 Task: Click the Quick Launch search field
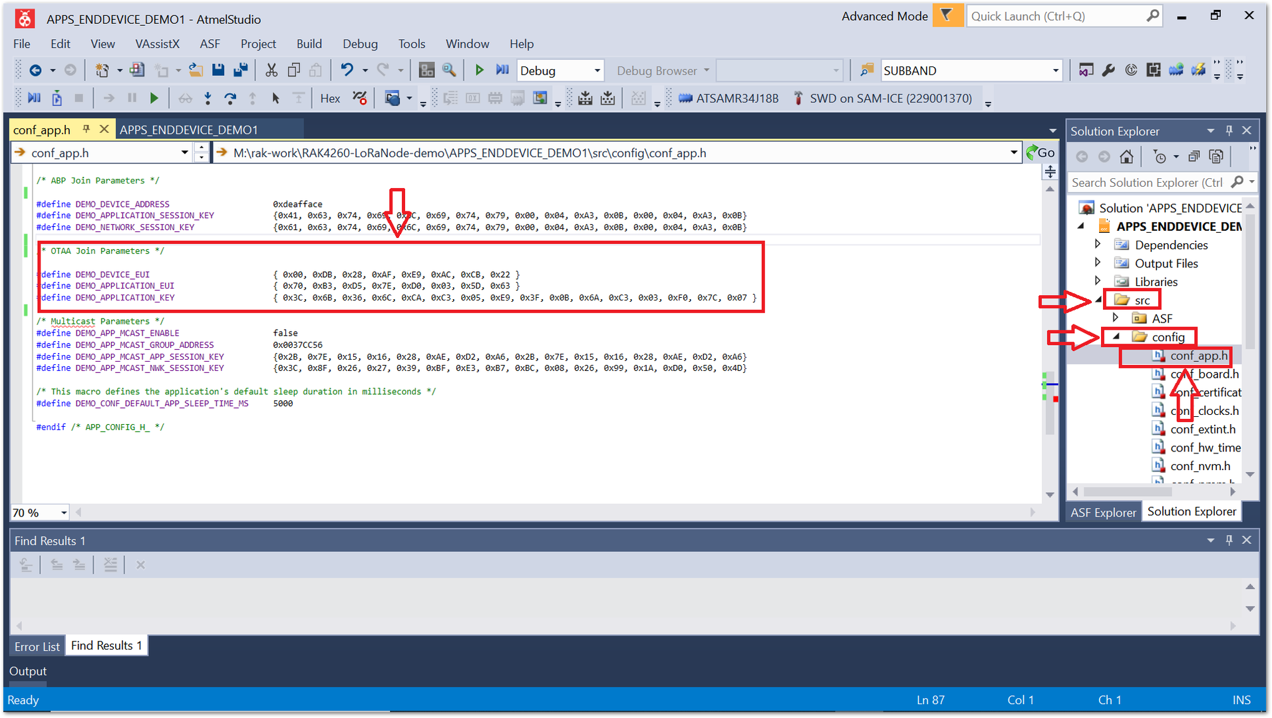(x=1064, y=16)
